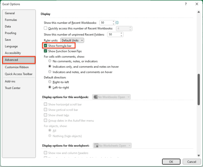Check Show vertical scroll bar
The height and width of the screenshot is (167, 203).
click(x=45, y=110)
